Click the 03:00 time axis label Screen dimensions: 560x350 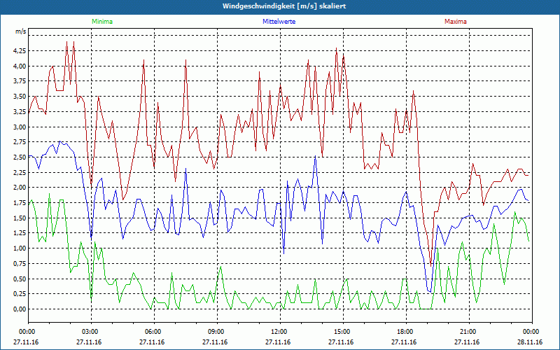tap(90, 332)
